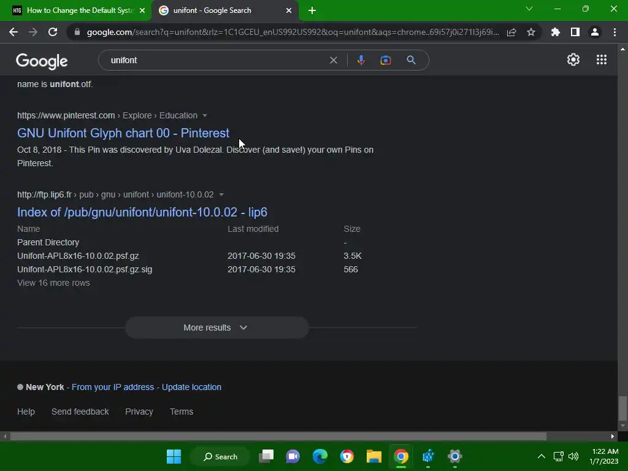This screenshot has height=471, width=628.
Task: Start a voice search with the microphone
Action: coord(361,60)
